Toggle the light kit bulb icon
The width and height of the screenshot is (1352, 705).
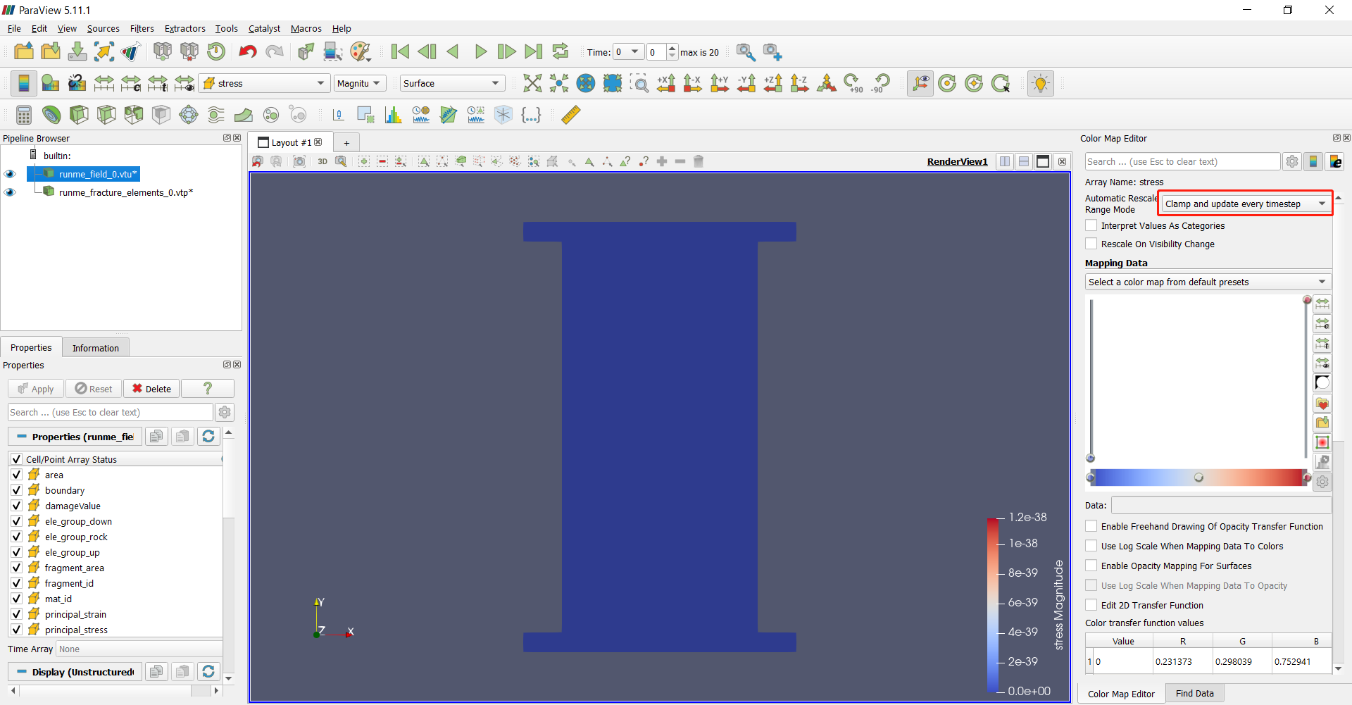[1040, 83]
